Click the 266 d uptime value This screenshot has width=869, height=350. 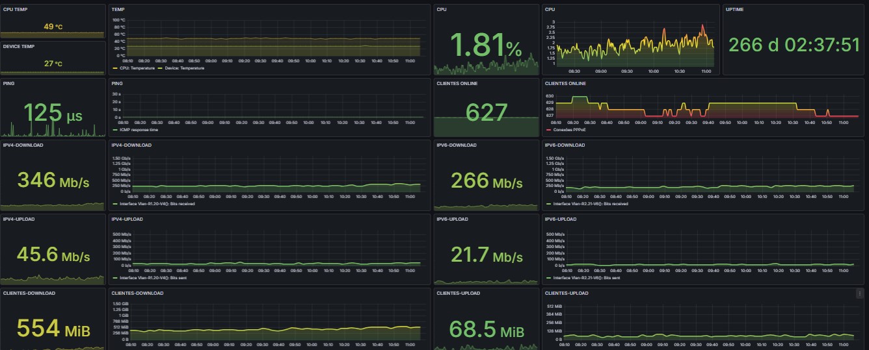pyautogui.click(x=794, y=44)
